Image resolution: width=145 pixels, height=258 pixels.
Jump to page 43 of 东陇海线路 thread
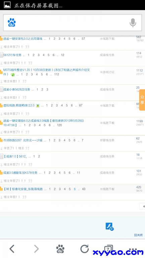84,189
